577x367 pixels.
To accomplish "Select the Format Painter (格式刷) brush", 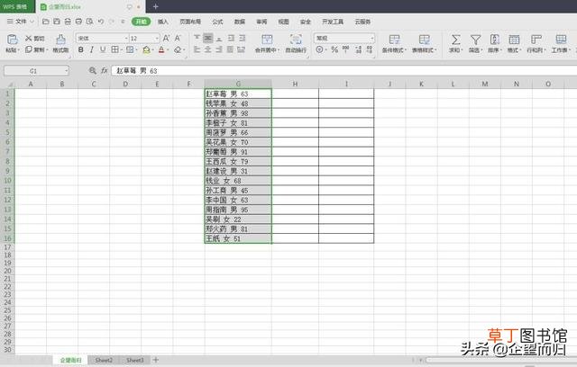I will point(60,40).
